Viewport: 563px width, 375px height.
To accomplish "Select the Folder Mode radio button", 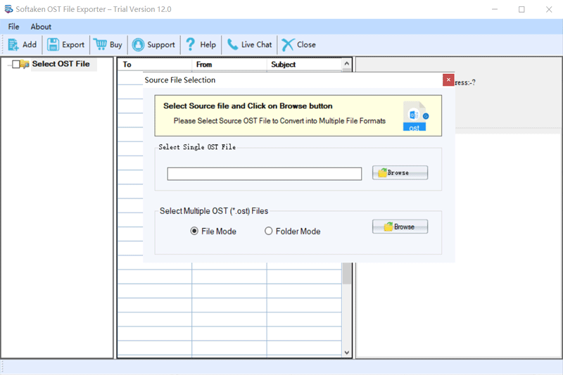I will pos(269,231).
